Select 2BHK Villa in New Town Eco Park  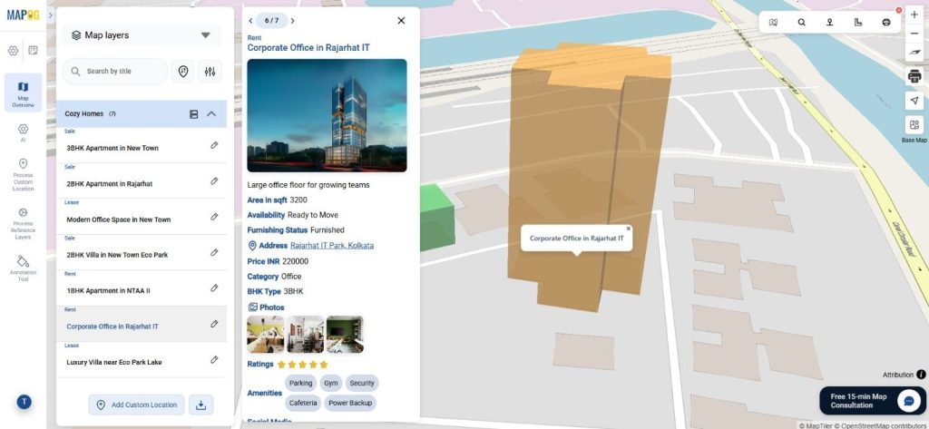117,255
